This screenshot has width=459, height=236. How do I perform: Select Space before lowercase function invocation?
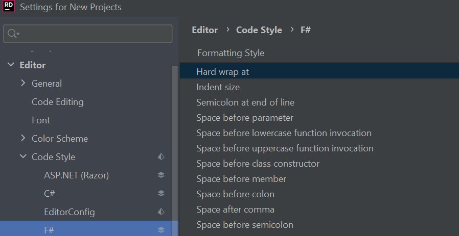click(284, 133)
